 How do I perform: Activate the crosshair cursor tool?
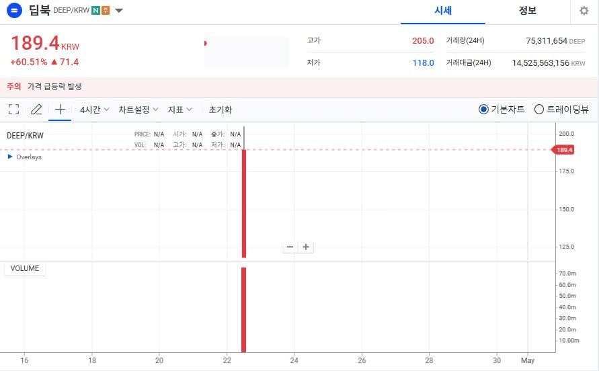(x=60, y=110)
